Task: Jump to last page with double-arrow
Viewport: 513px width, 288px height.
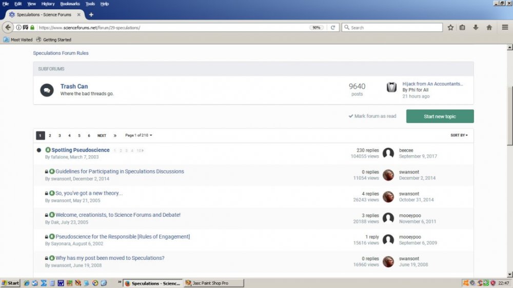Action: pyautogui.click(x=115, y=135)
